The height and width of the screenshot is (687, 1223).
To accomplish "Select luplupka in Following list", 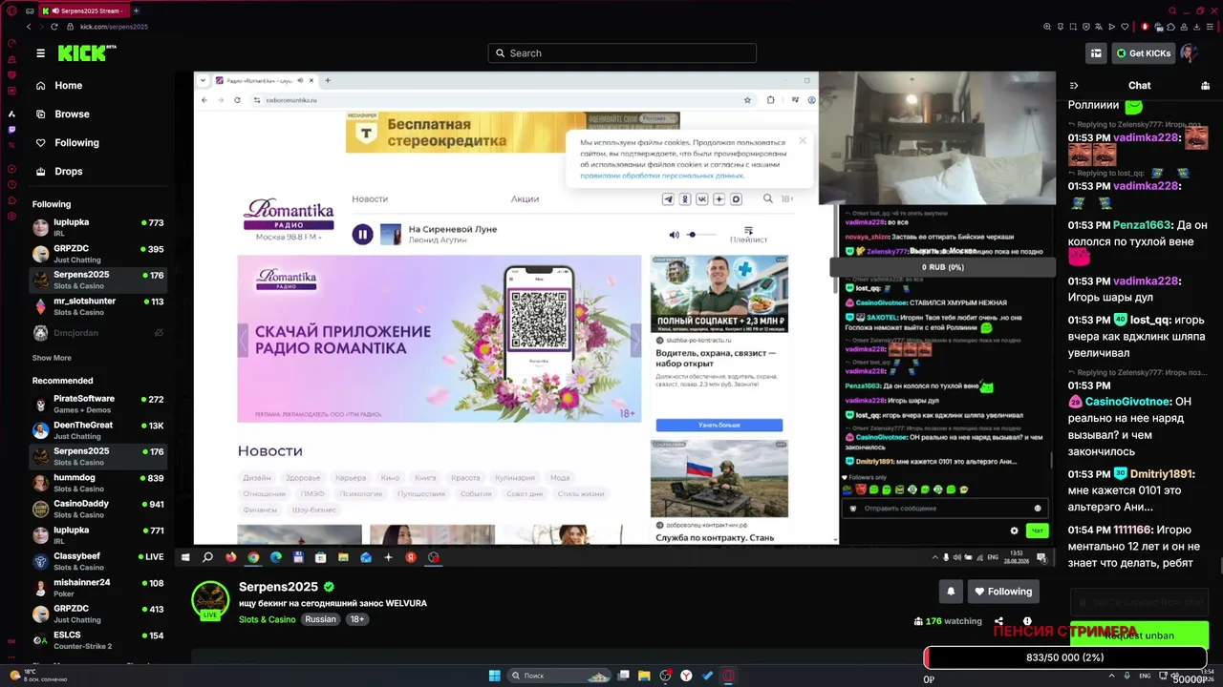I will 98,227.
